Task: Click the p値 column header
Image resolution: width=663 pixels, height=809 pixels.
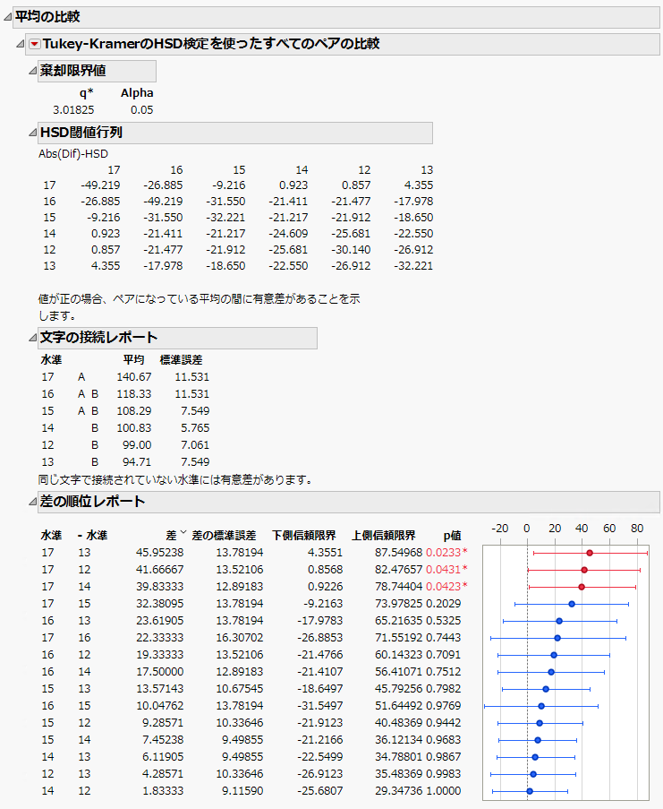Action: (453, 536)
